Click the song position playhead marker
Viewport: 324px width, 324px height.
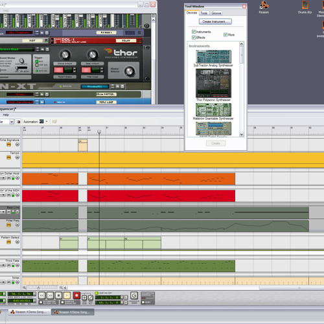(99, 132)
